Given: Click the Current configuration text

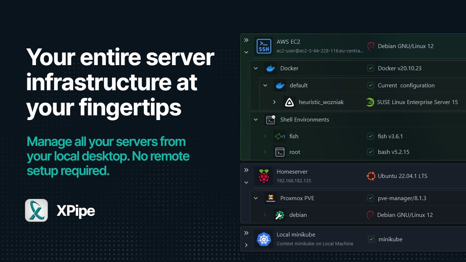Looking at the screenshot, I should click(x=406, y=86).
